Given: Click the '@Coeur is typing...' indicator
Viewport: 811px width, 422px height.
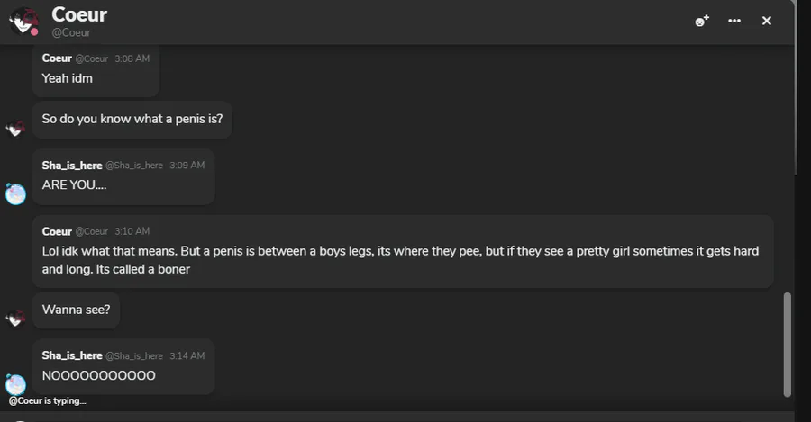Looking at the screenshot, I should [x=48, y=401].
